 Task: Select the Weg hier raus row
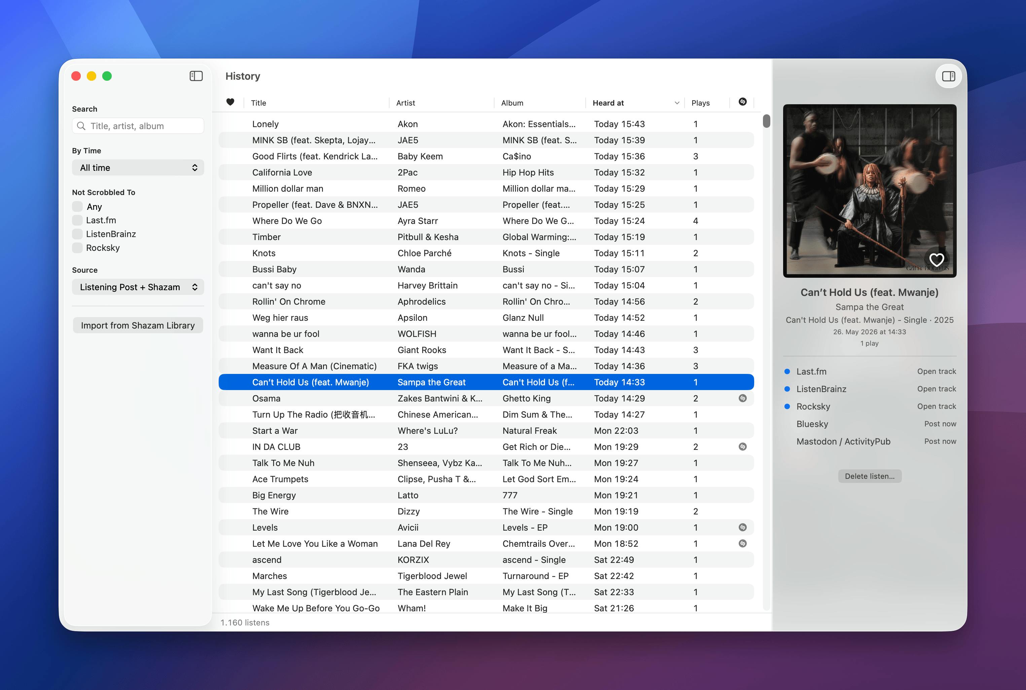point(486,318)
